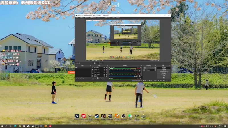228x128 pixels.
Task: Open the 工具(T) menu in OBS
Action: (x=113, y=18)
